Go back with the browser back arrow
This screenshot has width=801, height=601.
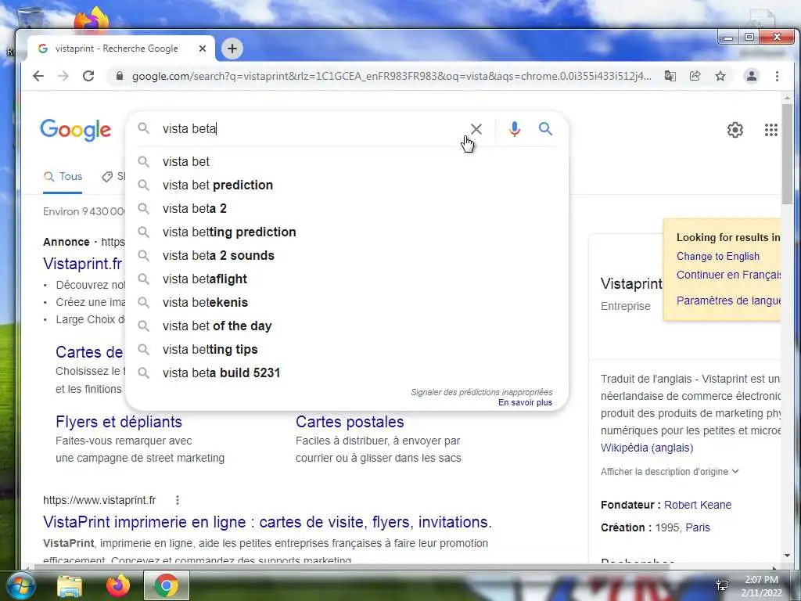[38, 76]
